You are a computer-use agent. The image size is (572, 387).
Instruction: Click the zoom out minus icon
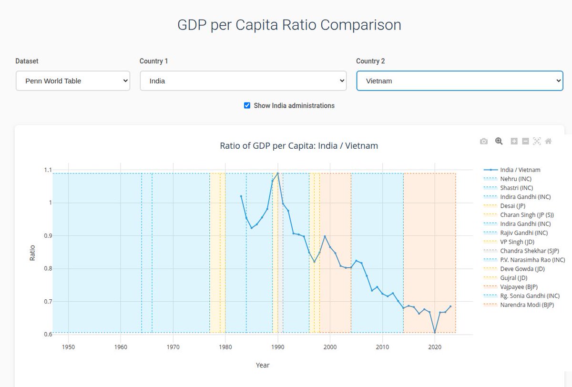pyautogui.click(x=525, y=141)
